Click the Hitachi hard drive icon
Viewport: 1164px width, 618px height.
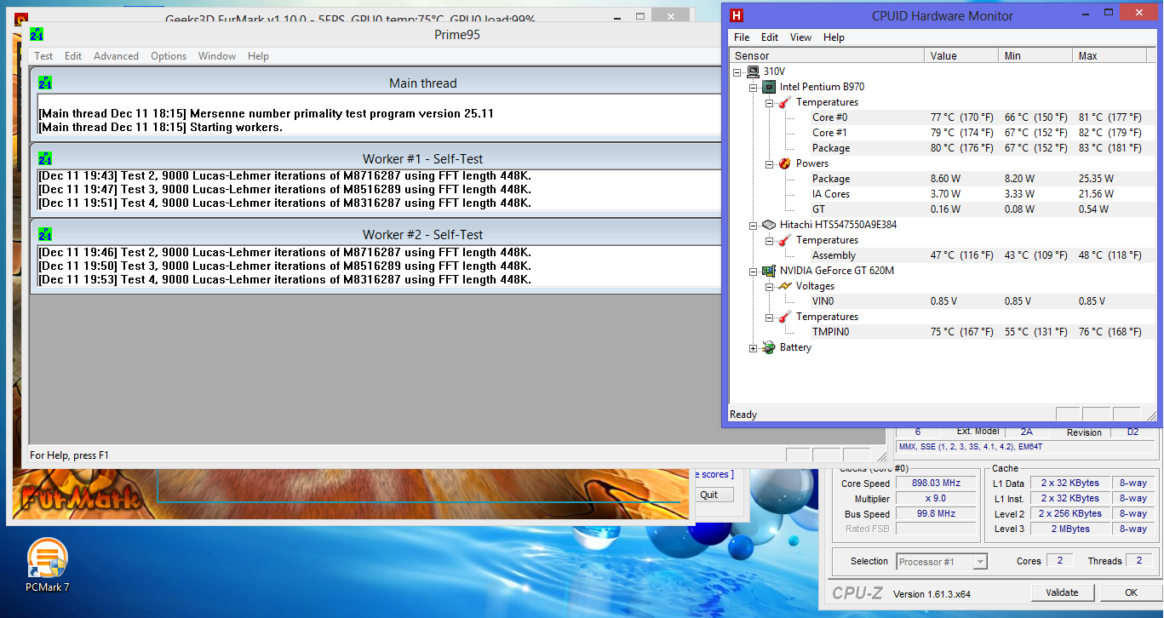768,225
